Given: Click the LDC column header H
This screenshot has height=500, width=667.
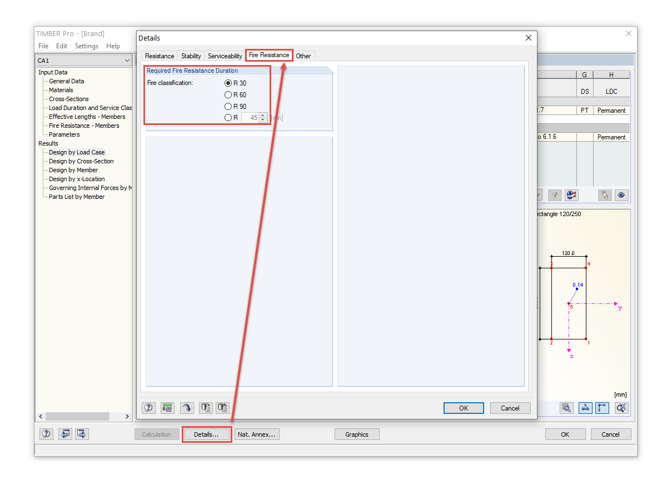Looking at the screenshot, I should pos(611,75).
